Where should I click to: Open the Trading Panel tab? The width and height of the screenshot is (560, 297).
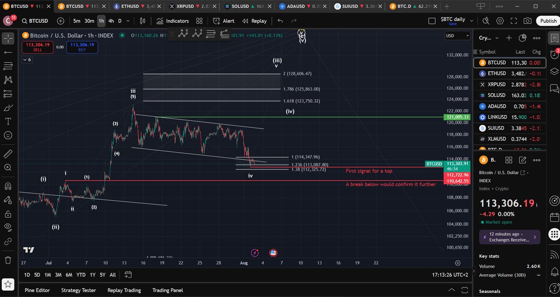(x=168, y=290)
